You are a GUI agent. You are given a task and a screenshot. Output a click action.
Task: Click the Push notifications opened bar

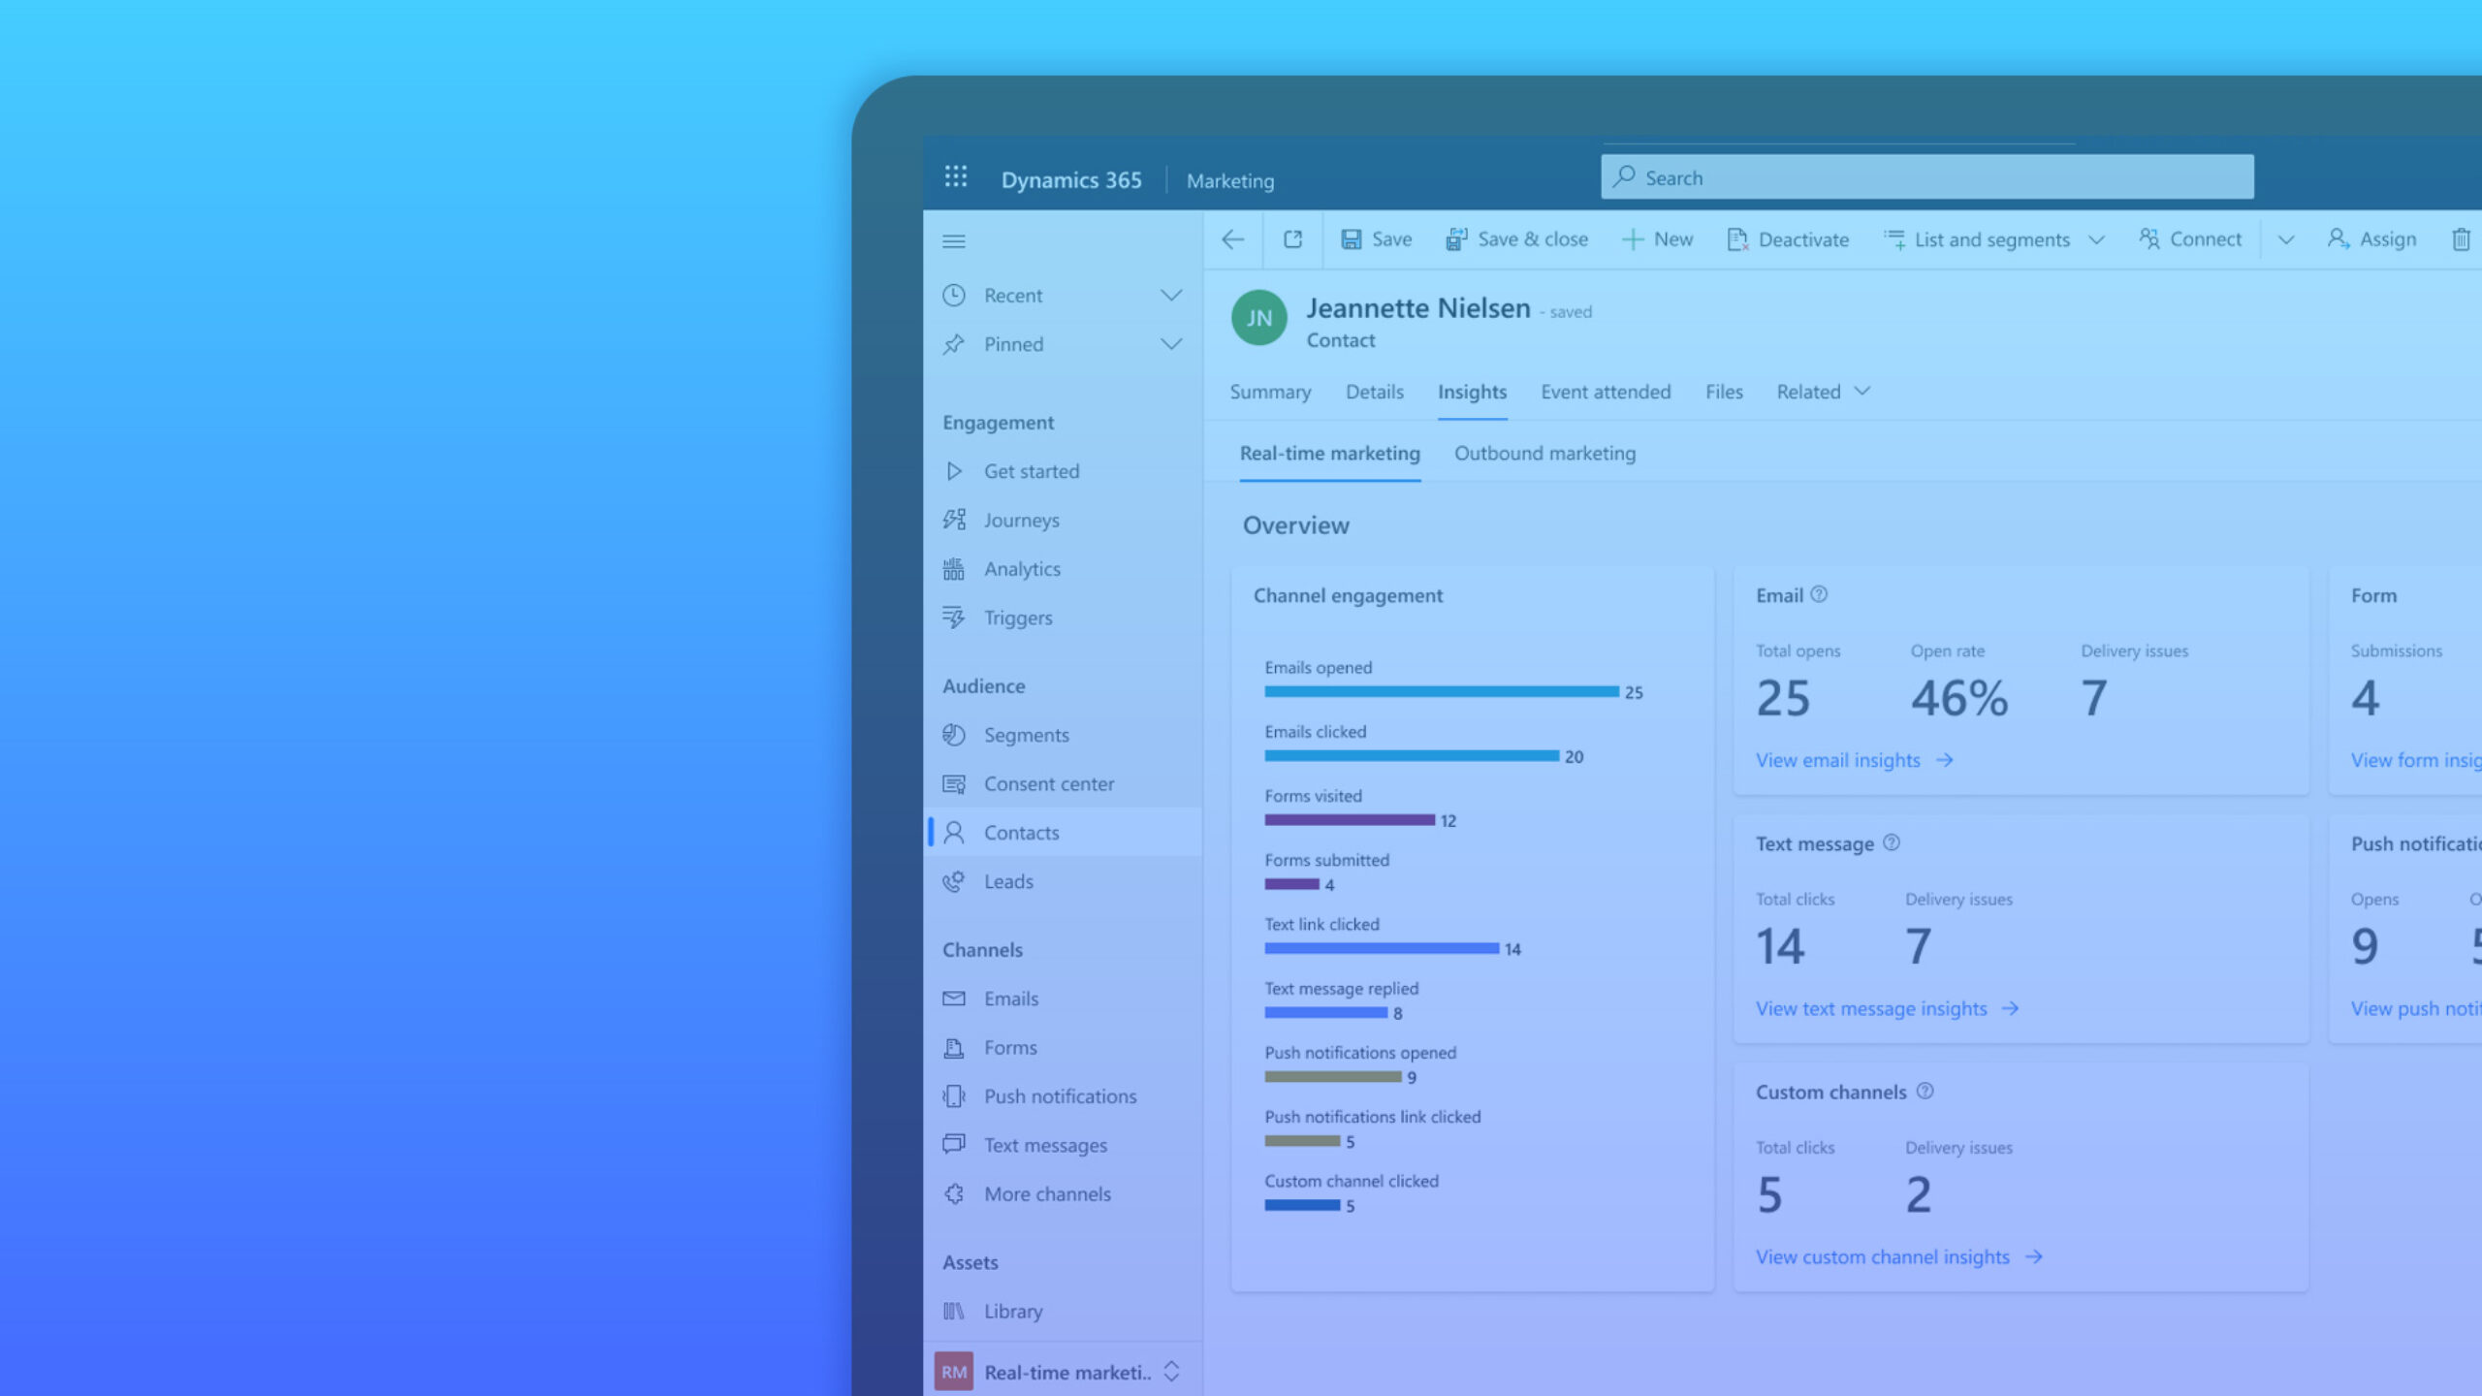point(1333,1077)
